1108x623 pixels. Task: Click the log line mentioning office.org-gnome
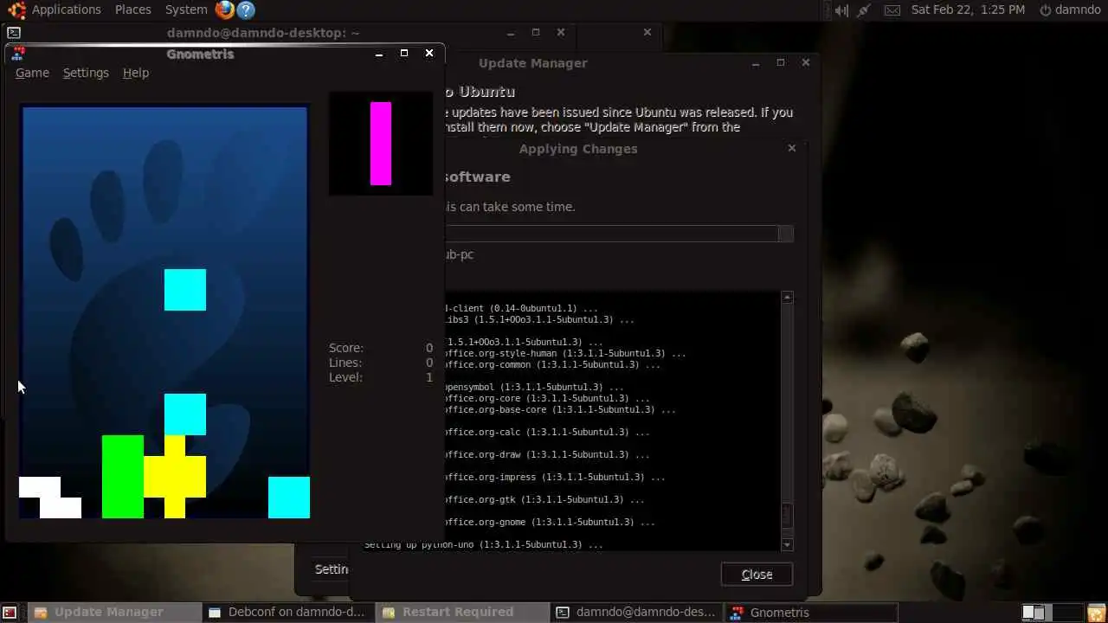point(550,522)
